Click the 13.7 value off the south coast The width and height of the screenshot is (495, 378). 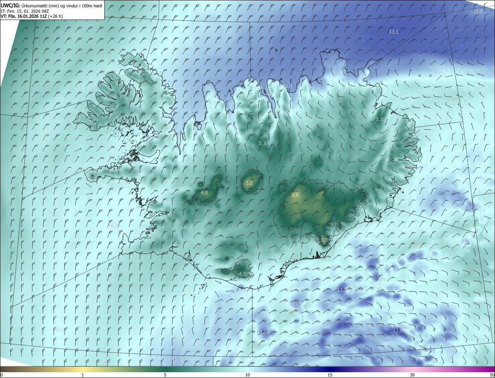342,290
